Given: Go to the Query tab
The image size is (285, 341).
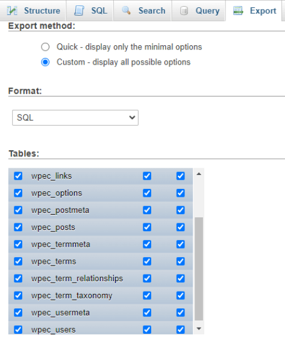Looking at the screenshot, I should tap(199, 11).
